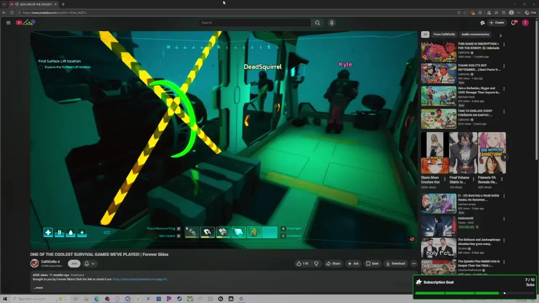Viewport: 539px width, 303px height.
Task: Open the notifications bell with 9+ badge
Action: 513,23
